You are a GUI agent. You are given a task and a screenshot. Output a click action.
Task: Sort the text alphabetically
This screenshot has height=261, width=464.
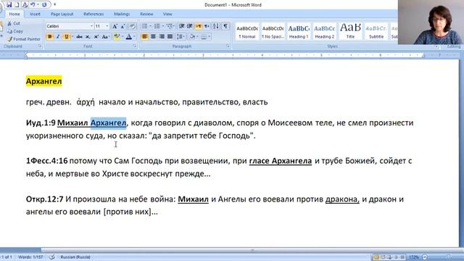[x=216, y=26]
